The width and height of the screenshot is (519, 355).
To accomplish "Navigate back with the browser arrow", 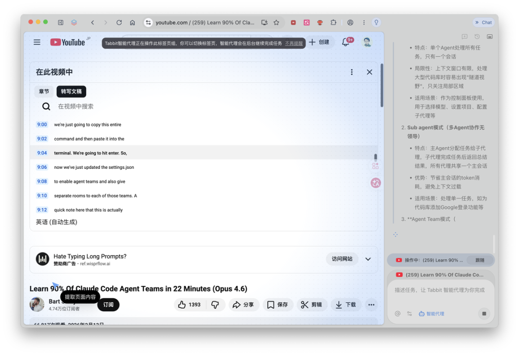I will (x=93, y=23).
